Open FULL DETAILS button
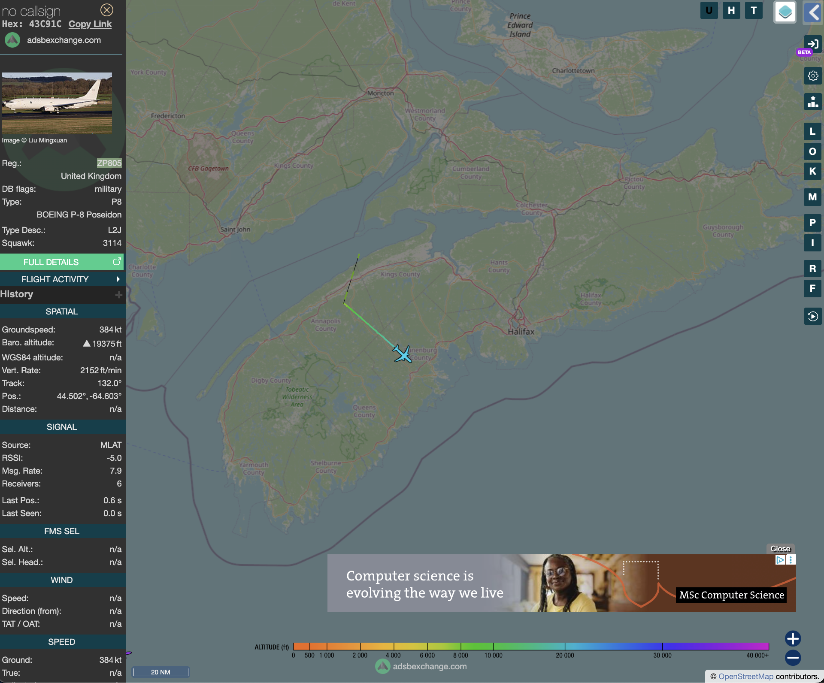 [x=62, y=262]
